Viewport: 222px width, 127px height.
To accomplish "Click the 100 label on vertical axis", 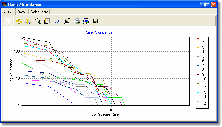I will pyautogui.click(x=17, y=51).
